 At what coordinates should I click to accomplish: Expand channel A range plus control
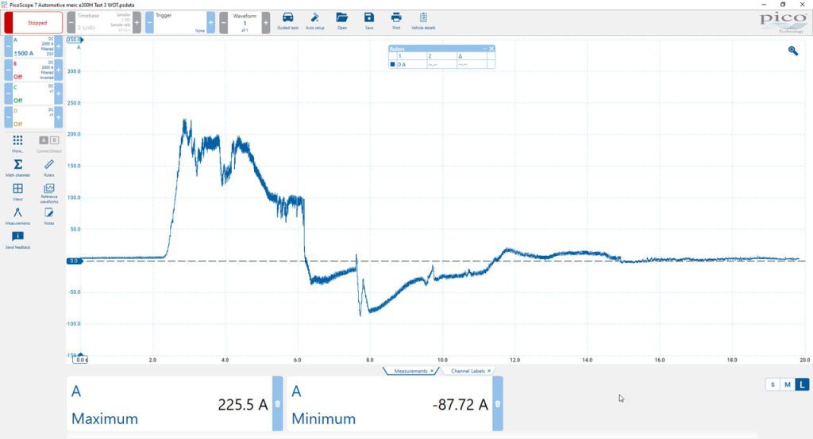click(59, 47)
